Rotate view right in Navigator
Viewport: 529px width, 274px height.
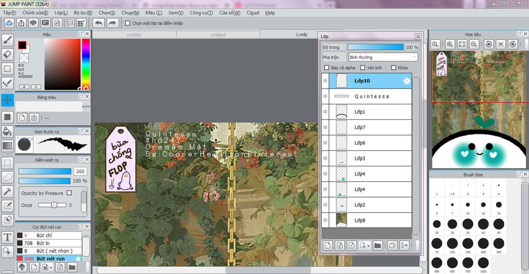coord(513,44)
